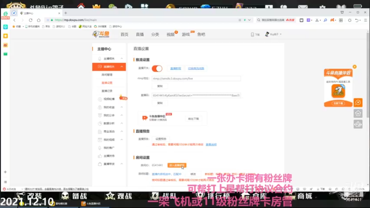Screen dimensions: 370x208
Task: Open 游戏 in the Douyu nav
Action: click(x=186, y=34)
